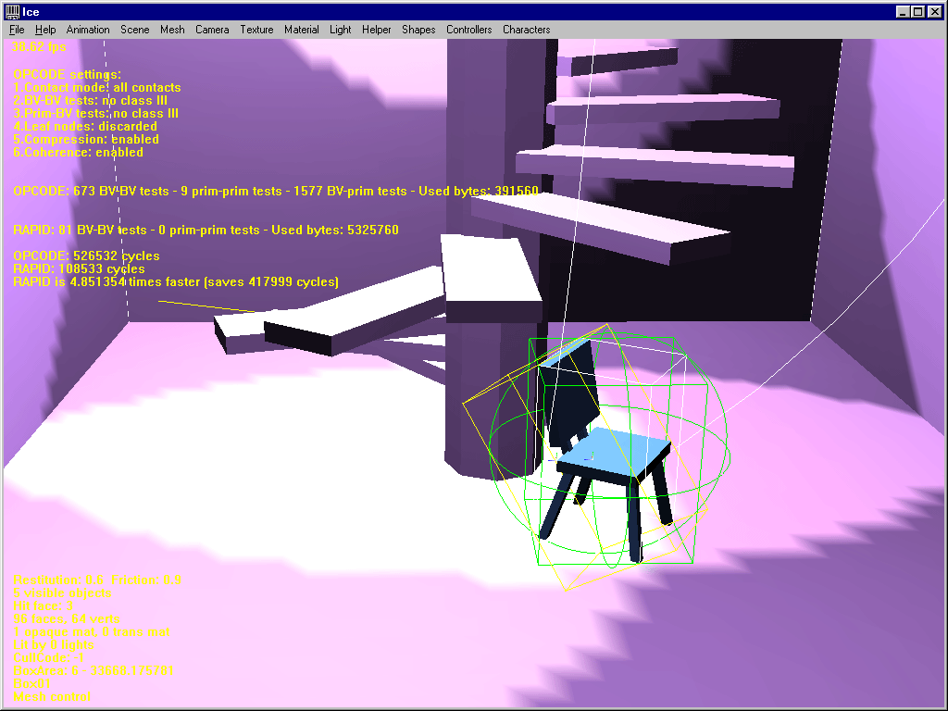Click '96 faces, 64 verts' text

(67, 619)
